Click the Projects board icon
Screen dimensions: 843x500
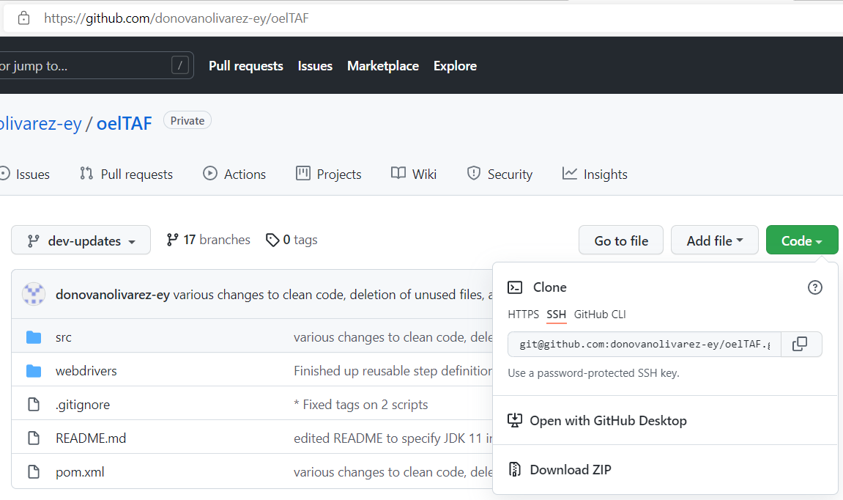(x=303, y=173)
